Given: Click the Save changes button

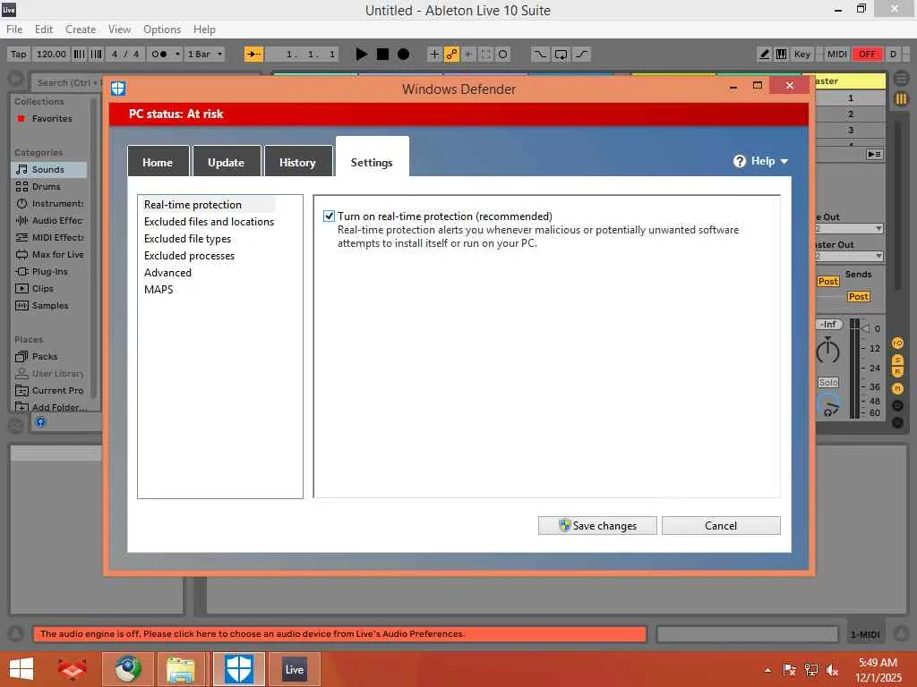Looking at the screenshot, I should point(597,525).
